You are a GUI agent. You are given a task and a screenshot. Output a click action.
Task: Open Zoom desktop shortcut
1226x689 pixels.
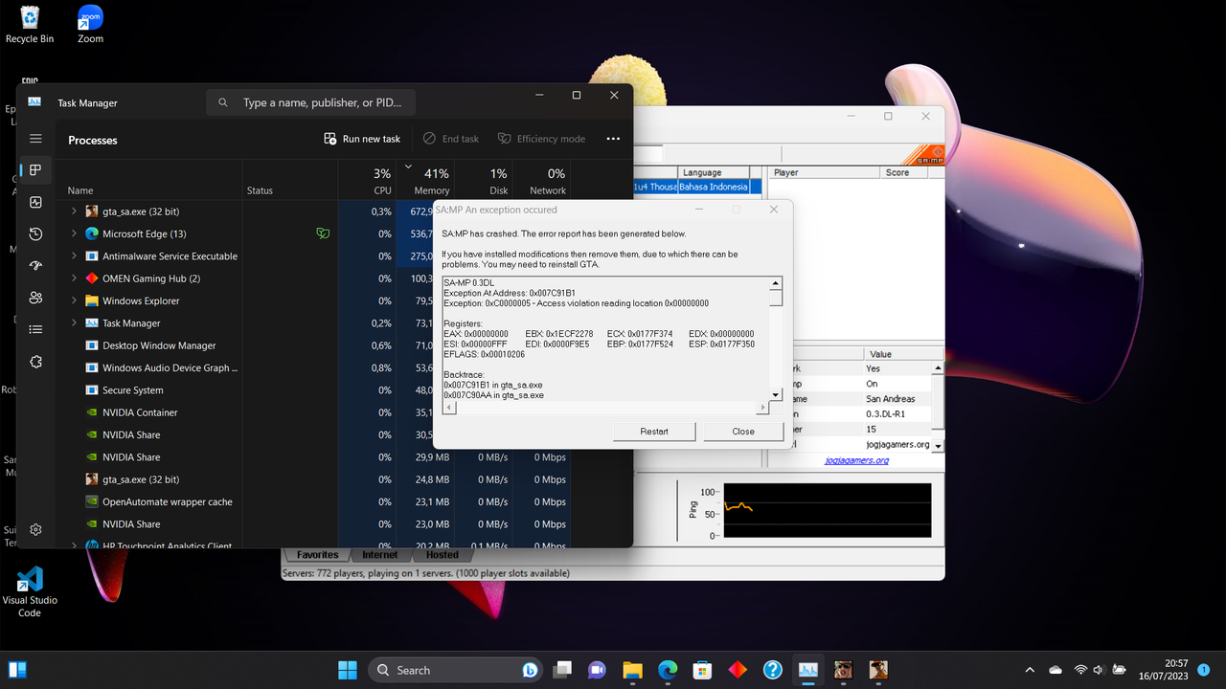[90, 25]
